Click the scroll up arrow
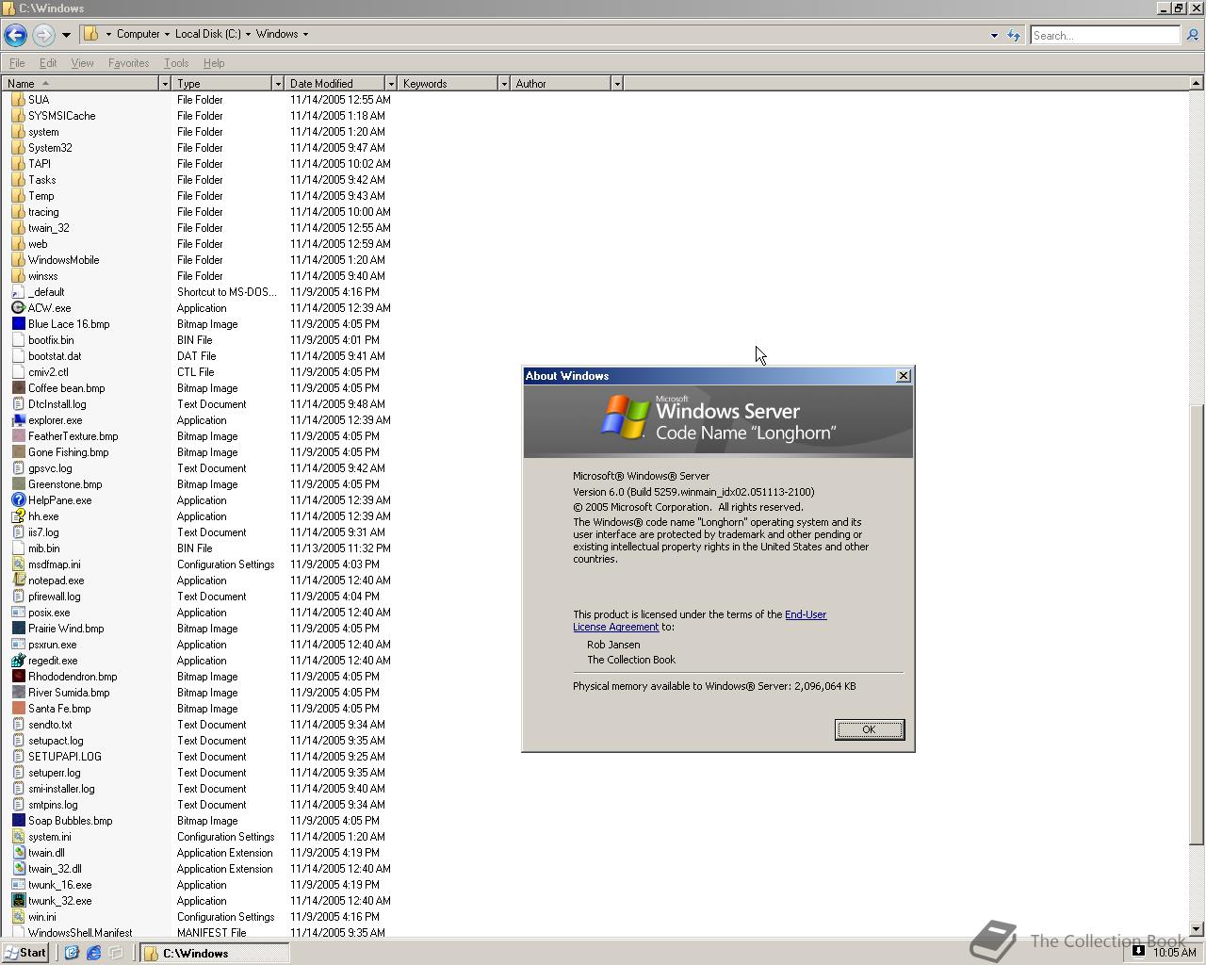The height and width of the screenshot is (965, 1206). point(1196,84)
